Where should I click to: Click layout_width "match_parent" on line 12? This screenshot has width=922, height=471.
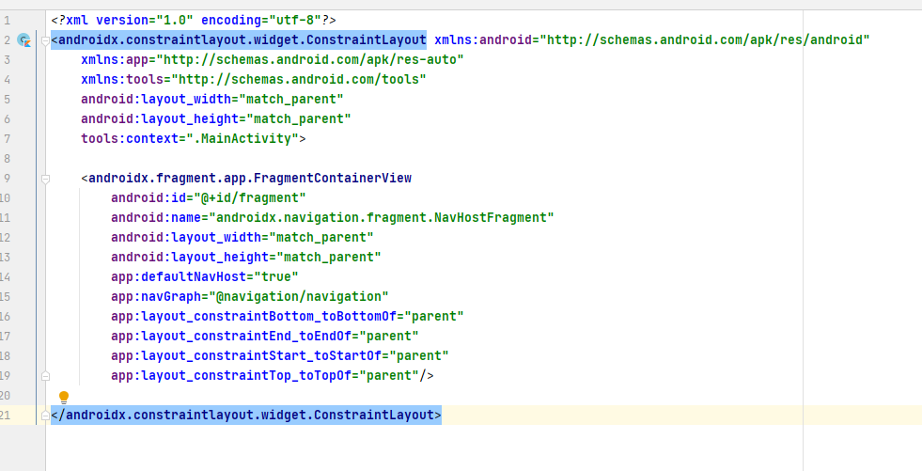coord(242,238)
